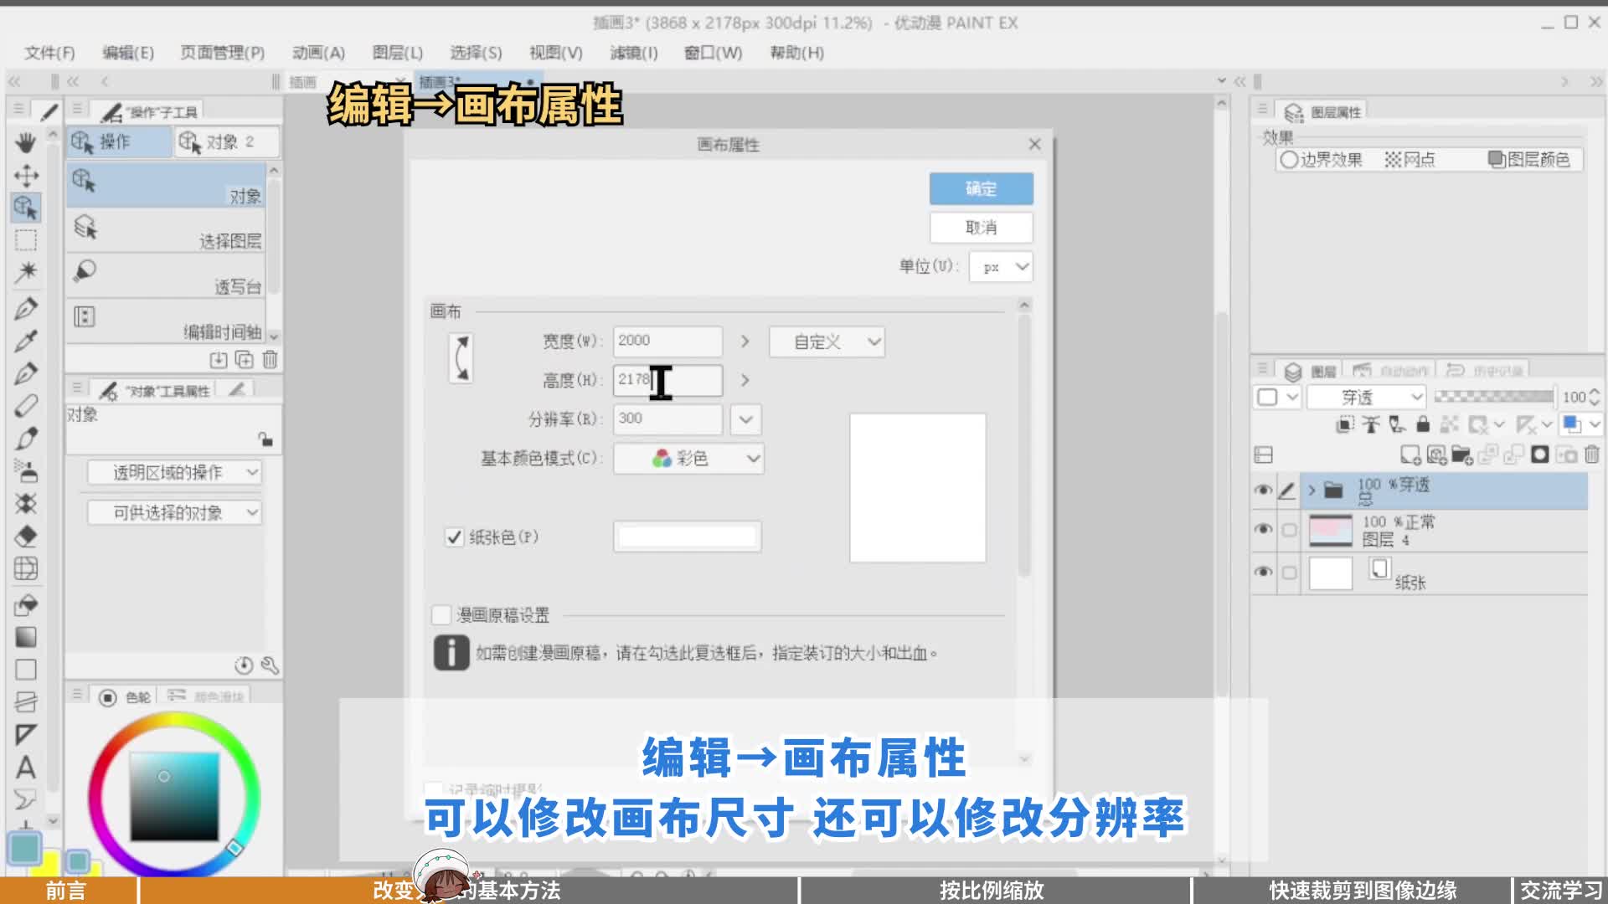Open the unit px dropdown

(1001, 267)
